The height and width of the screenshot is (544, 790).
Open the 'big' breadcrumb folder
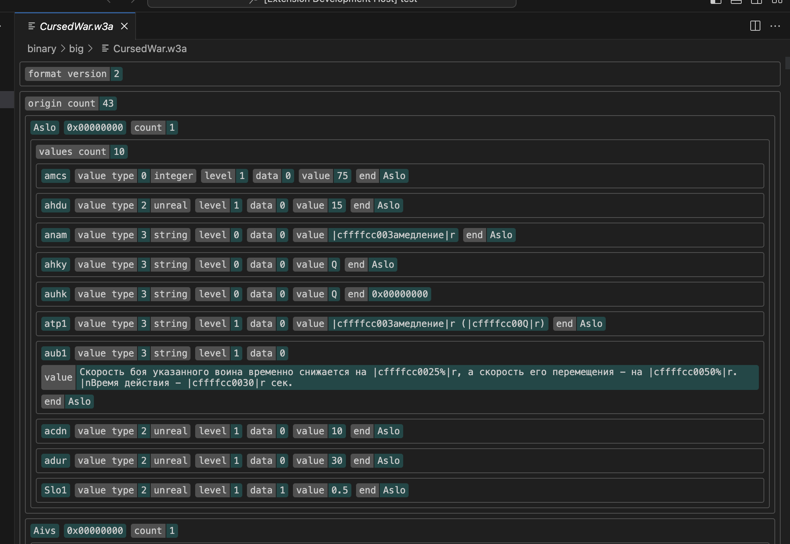[76, 49]
